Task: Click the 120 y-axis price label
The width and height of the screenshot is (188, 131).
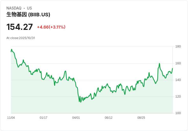Action: point(178,96)
